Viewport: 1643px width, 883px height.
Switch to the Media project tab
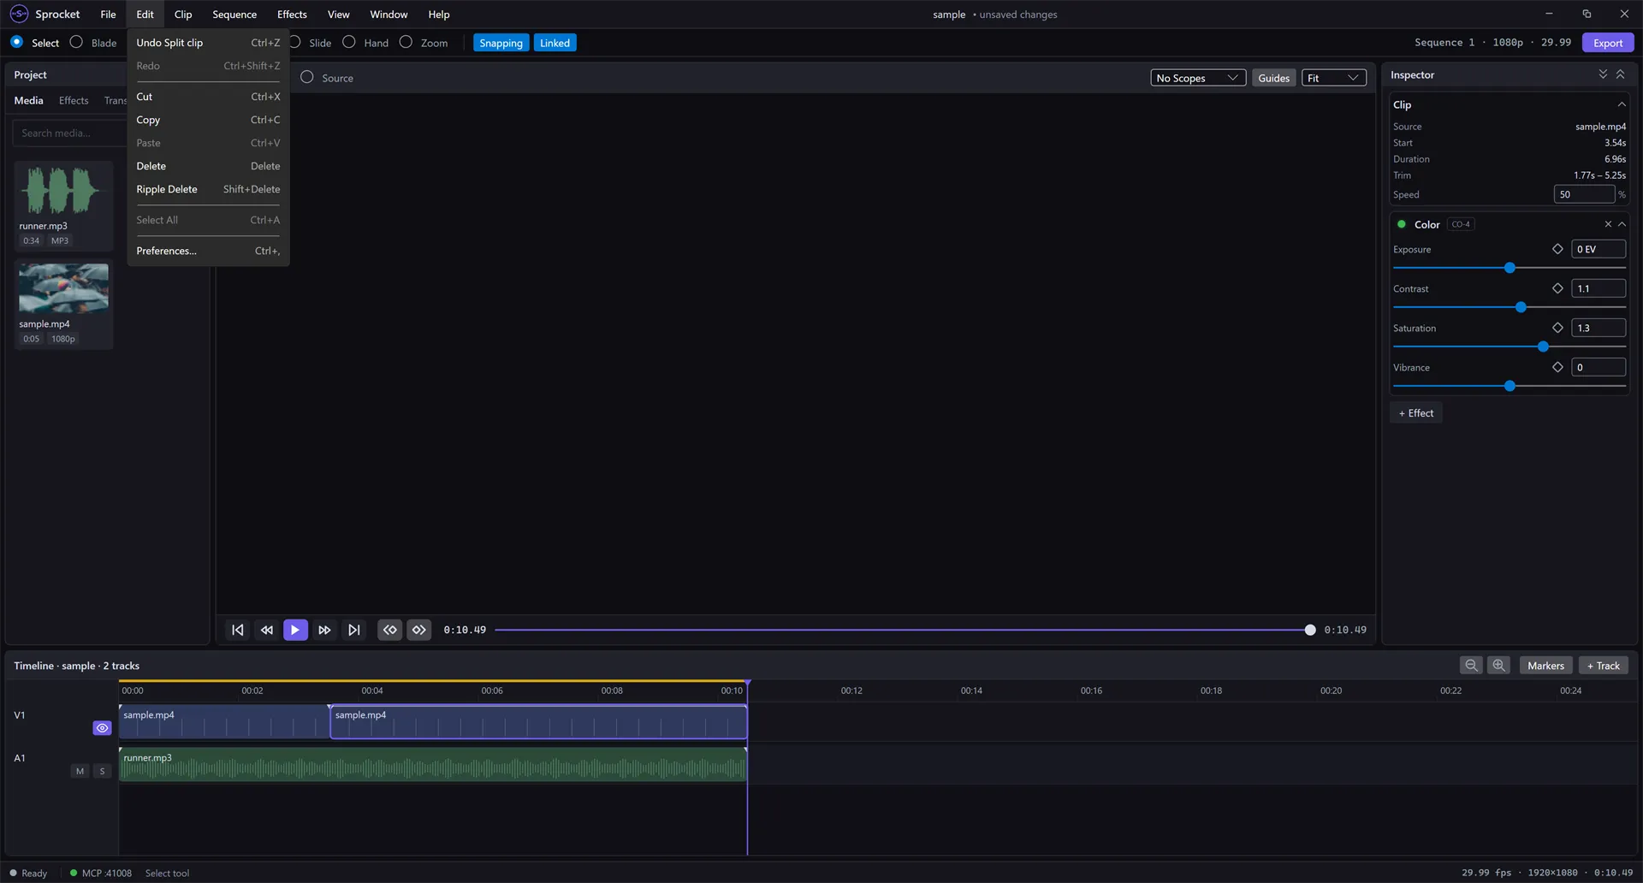28,100
